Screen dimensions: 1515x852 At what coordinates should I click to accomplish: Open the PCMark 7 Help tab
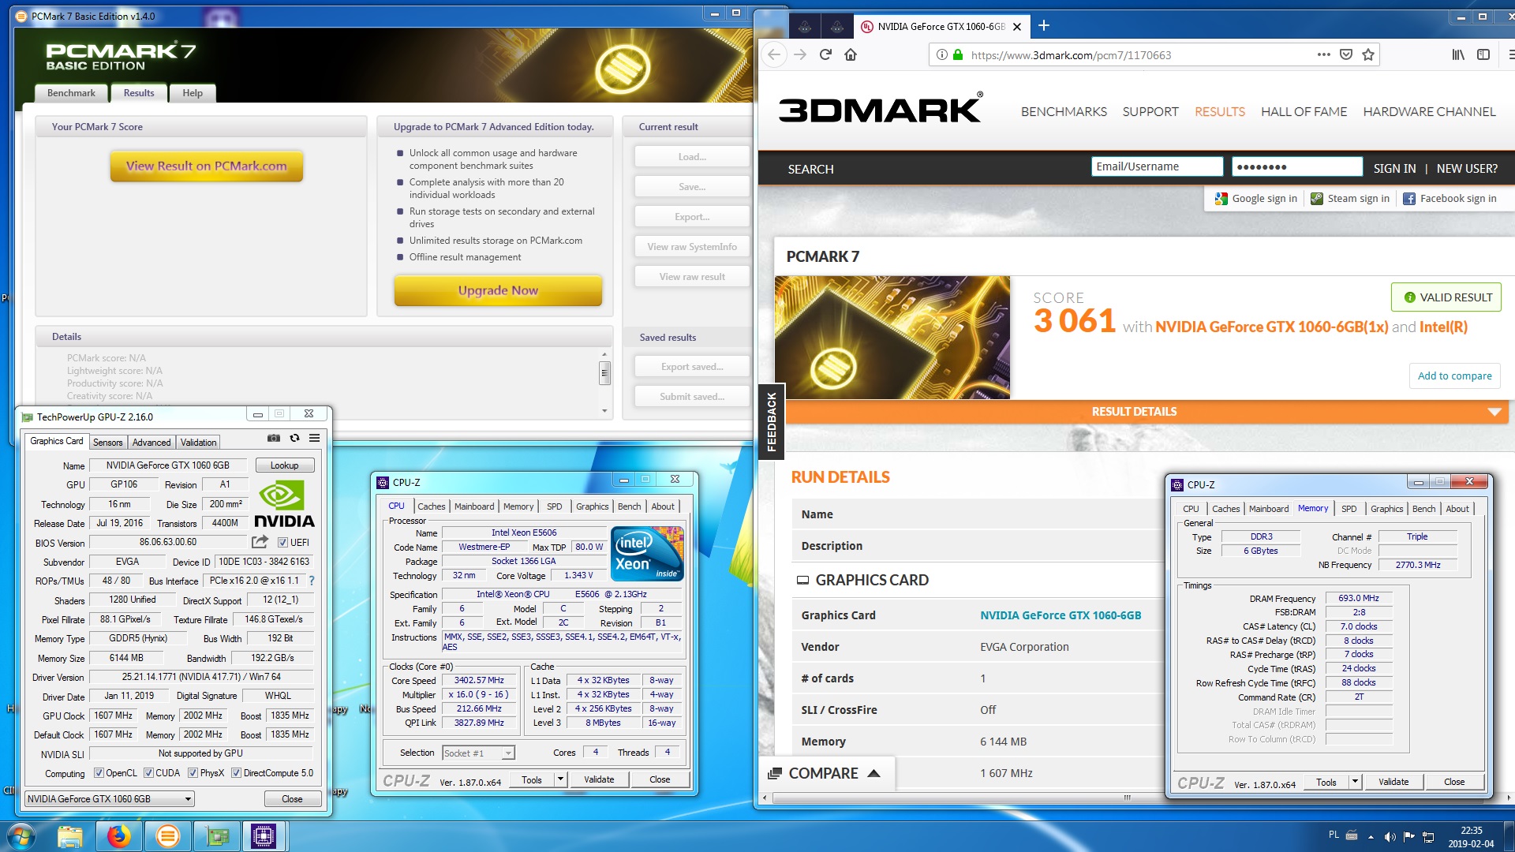point(193,92)
